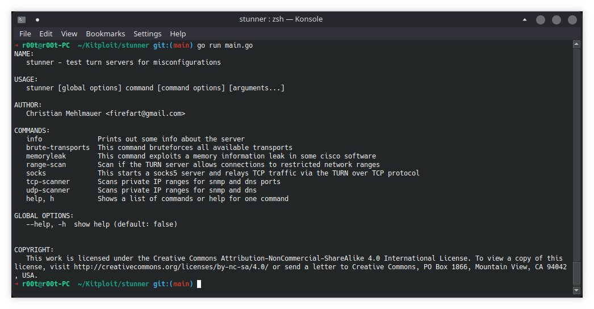
Task: Open the File menu
Action: click(x=25, y=34)
